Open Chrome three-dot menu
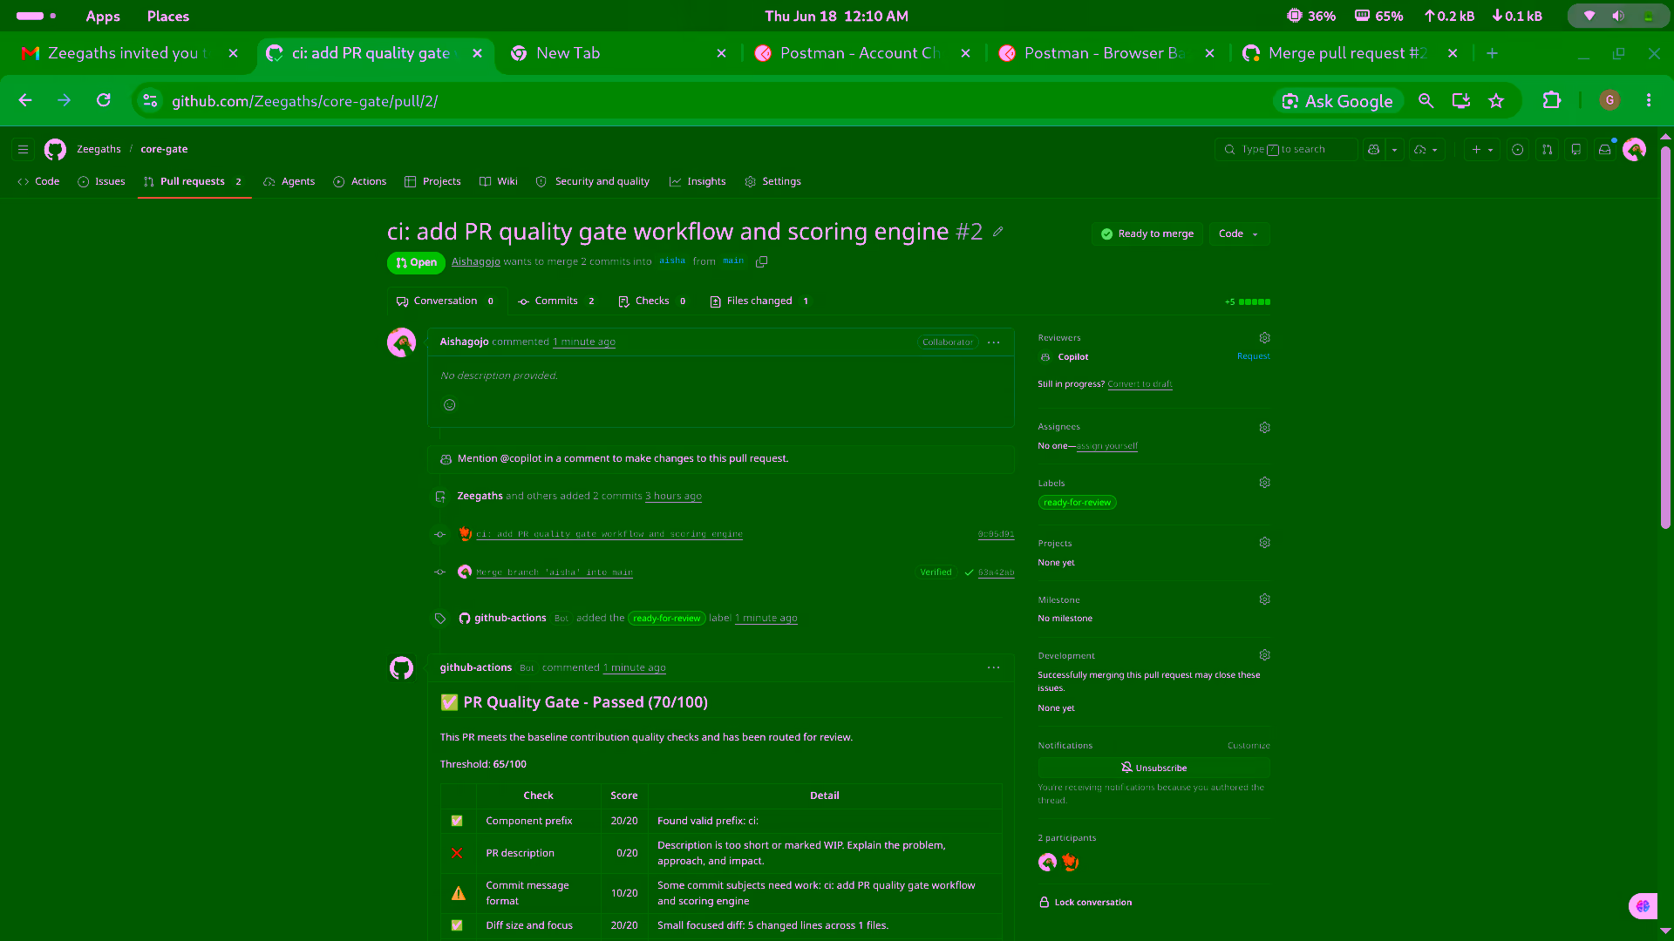 tap(1648, 101)
